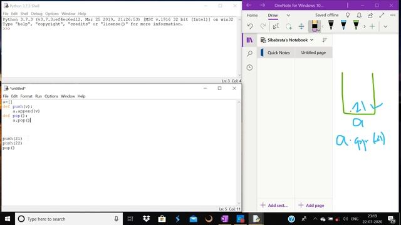Open the Mail app from taskbar
401x225 pixels.
(x=194, y=219)
